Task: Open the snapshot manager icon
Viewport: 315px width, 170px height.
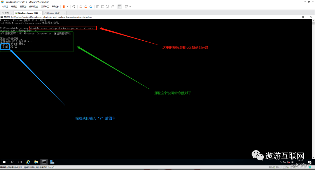Action: click(x=91, y=7)
